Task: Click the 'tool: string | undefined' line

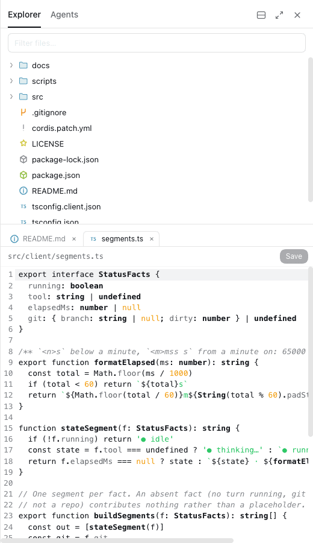Action: point(84,296)
